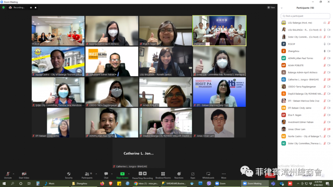Toggle ALMA POBLETE's muted mic icon
This screenshot has height=187, width=333.
(325, 65)
